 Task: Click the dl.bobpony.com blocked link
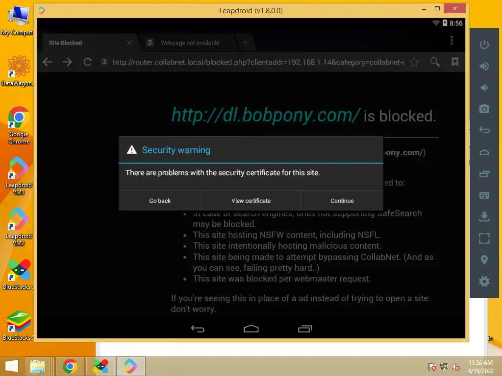[266, 115]
